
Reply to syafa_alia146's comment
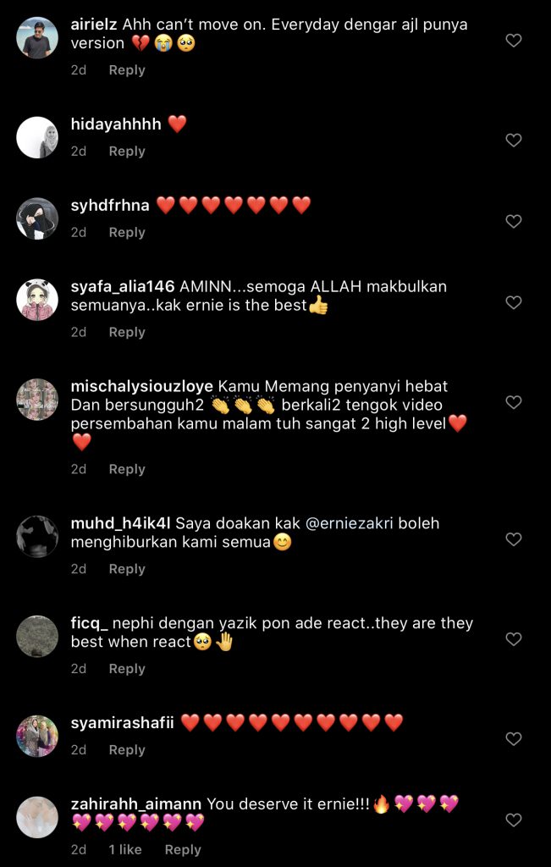127,332
